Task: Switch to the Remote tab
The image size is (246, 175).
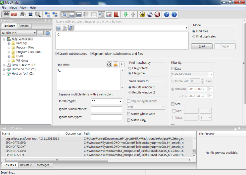Action: coord(24,26)
